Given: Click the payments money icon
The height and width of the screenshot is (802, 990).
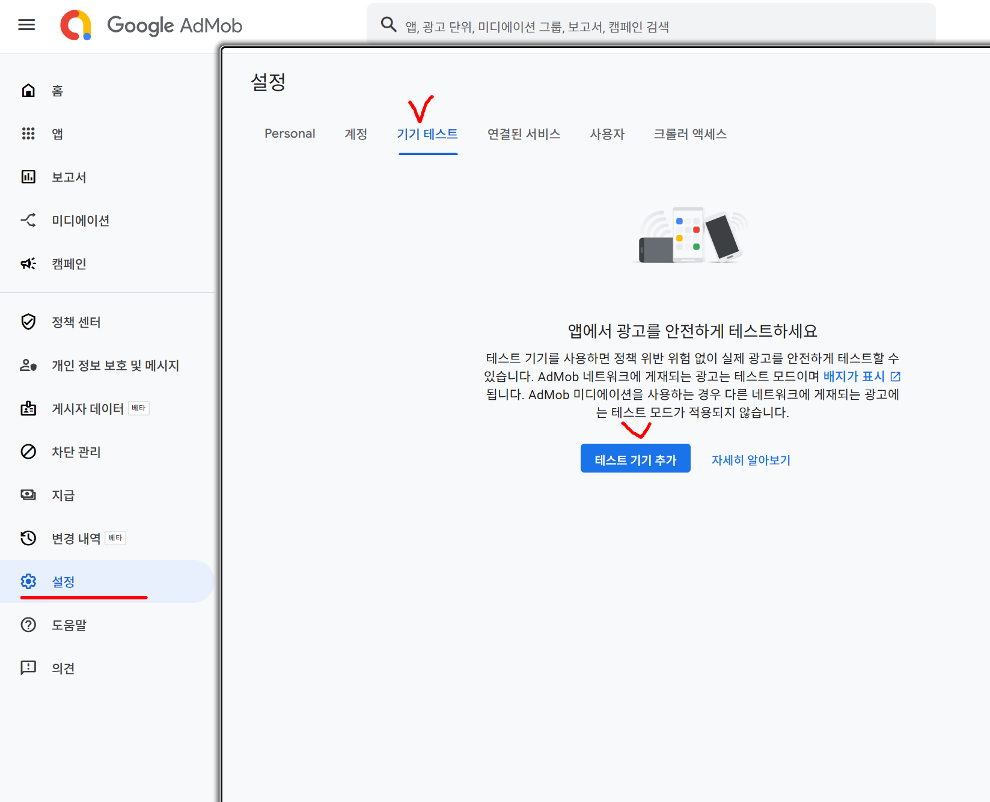Looking at the screenshot, I should pyautogui.click(x=28, y=495).
